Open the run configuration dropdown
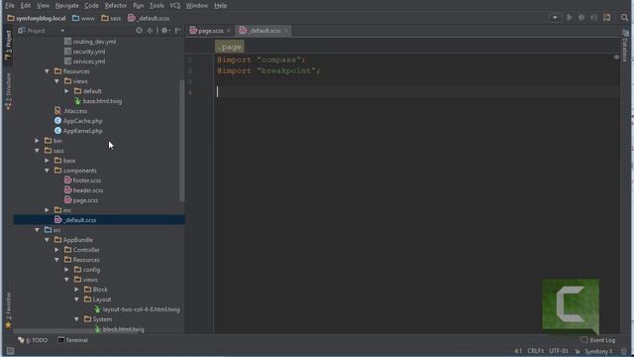Viewport: 634px width, 357px height. pos(555,18)
